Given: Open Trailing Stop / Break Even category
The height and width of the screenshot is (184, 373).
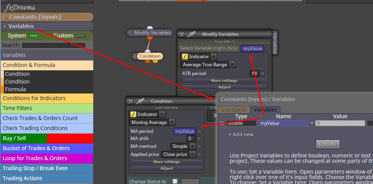Looking at the screenshot, I should [x=47, y=168].
